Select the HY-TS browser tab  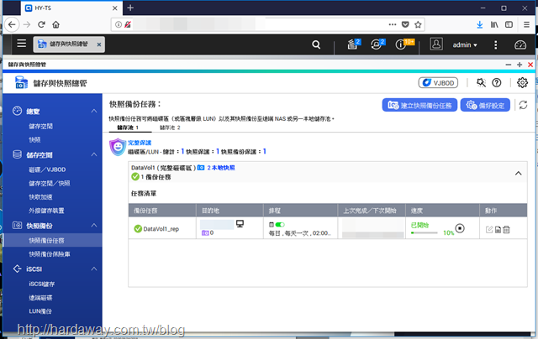click(71, 8)
